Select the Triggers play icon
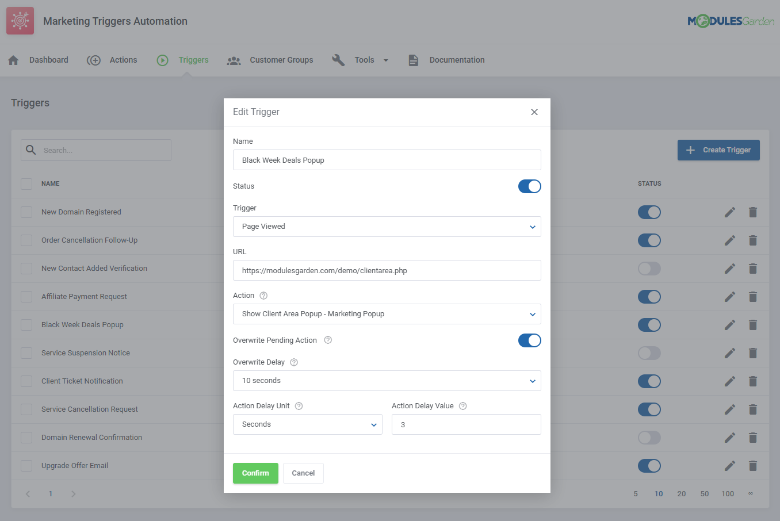Image resolution: width=780 pixels, height=521 pixels. [162, 60]
